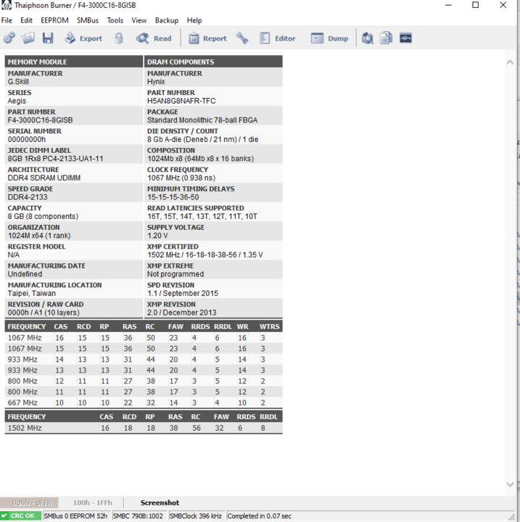Click the padlock write-protection icon
Screen dimensions: 520x522
point(119,38)
